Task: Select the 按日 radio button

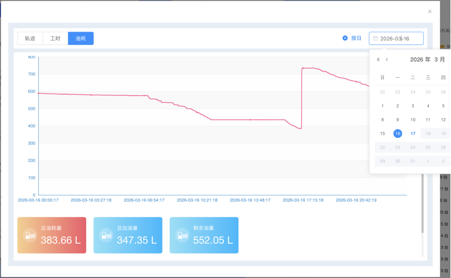Action: click(x=345, y=38)
